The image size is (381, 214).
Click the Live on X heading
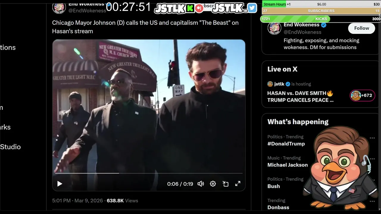(x=282, y=69)
